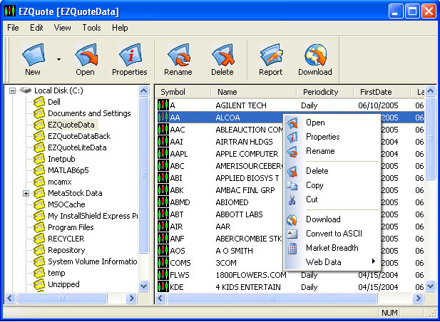The width and height of the screenshot is (440, 322).
Task: Click the Properties toolbar icon
Action: pos(130,55)
